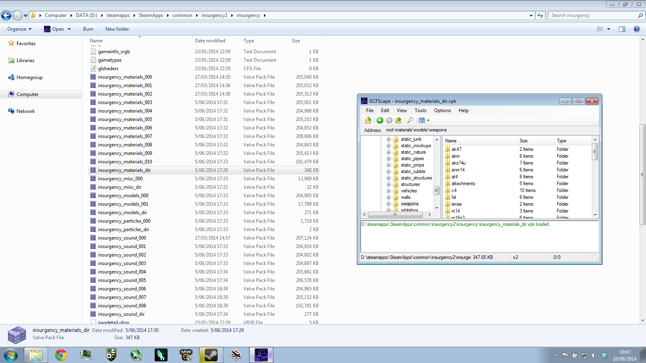This screenshot has width=646, height=363.
Task: Expand the vehicles tree node
Action: [x=388, y=191]
